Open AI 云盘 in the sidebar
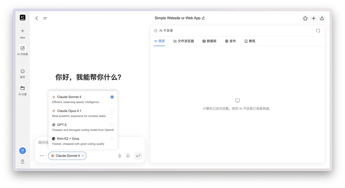This screenshot has width=345, height=188. 22,90
